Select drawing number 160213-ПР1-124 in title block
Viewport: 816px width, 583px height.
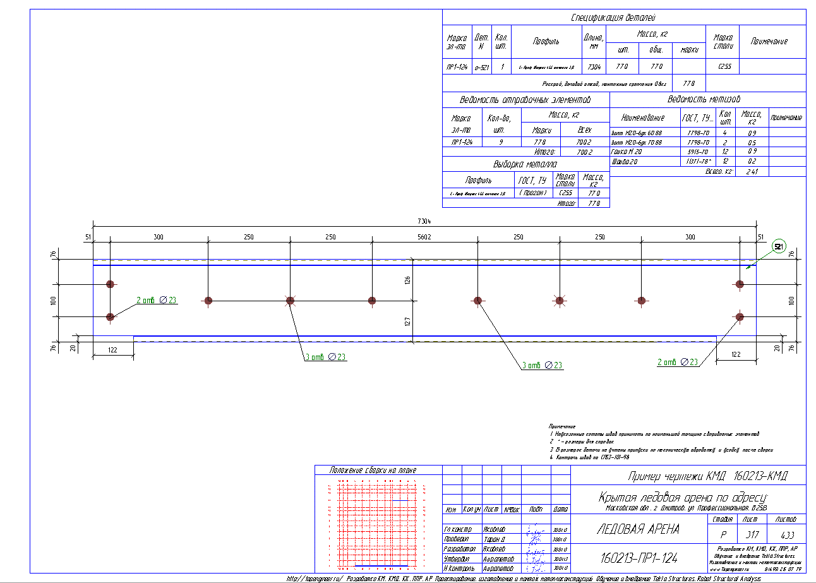[x=638, y=558]
